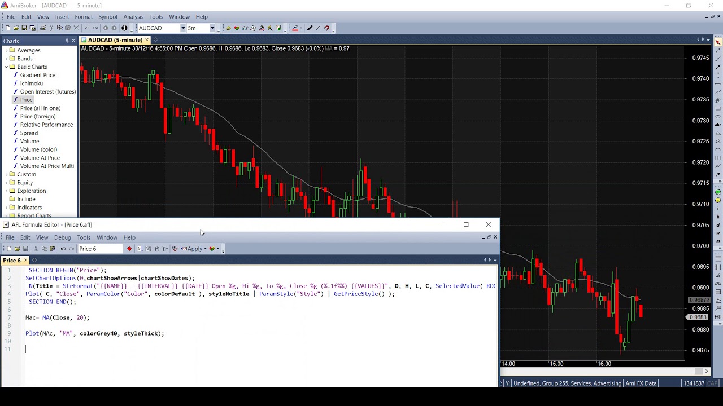Select the rectangle drawing tool

point(718,108)
